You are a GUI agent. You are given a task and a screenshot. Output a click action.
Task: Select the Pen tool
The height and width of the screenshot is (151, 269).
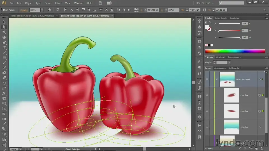coord(4,43)
